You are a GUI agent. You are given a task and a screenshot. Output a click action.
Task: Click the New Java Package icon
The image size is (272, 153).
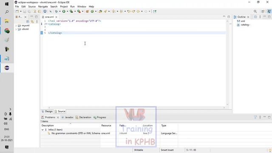point(88,11)
